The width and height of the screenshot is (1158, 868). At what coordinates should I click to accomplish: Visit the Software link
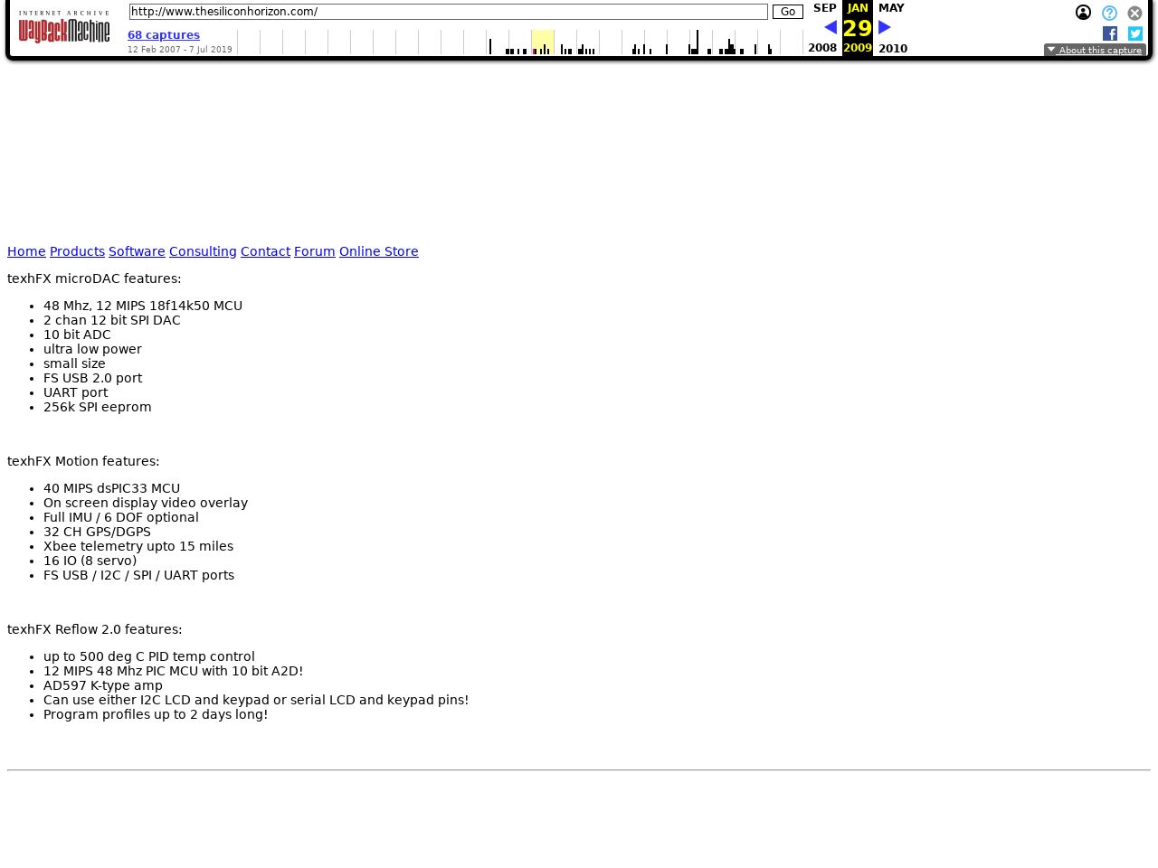pos(137,251)
